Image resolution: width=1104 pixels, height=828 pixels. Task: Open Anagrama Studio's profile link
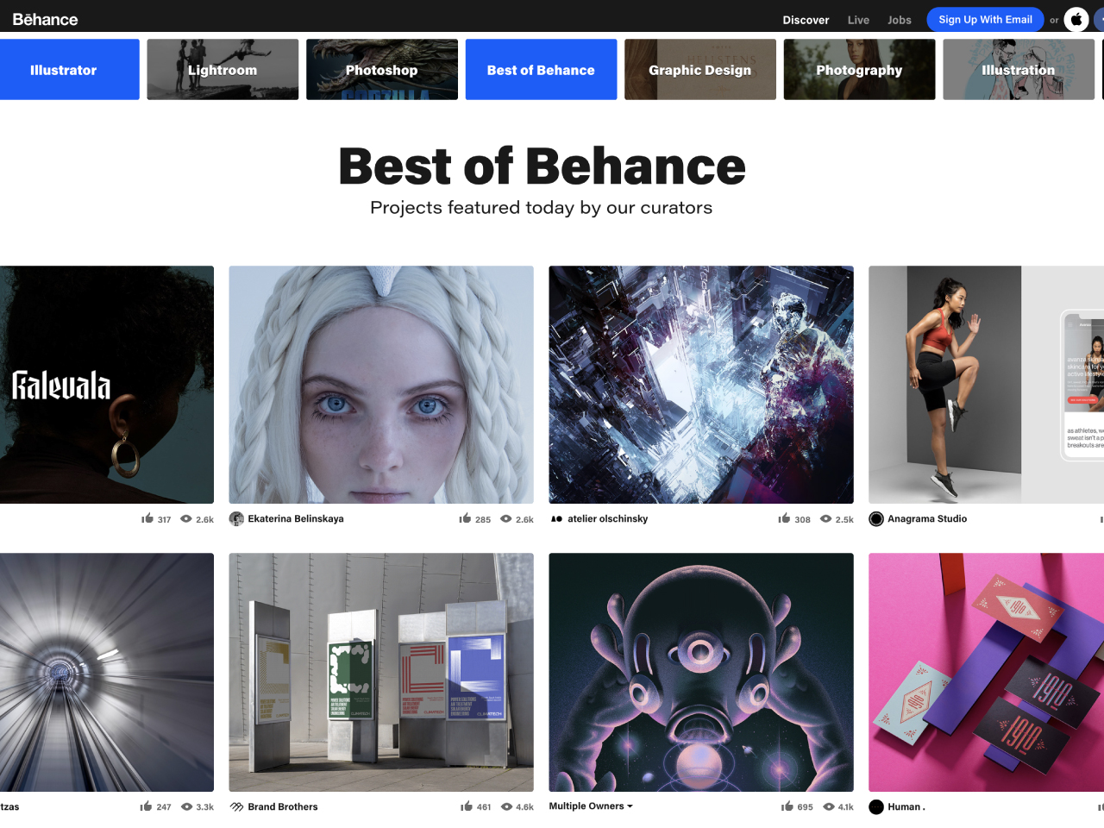click(927, 518)
